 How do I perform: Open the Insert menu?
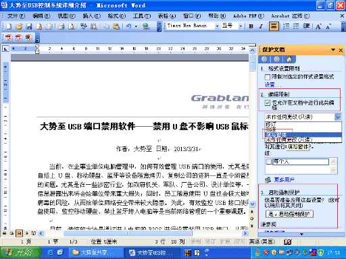(91, 16)
